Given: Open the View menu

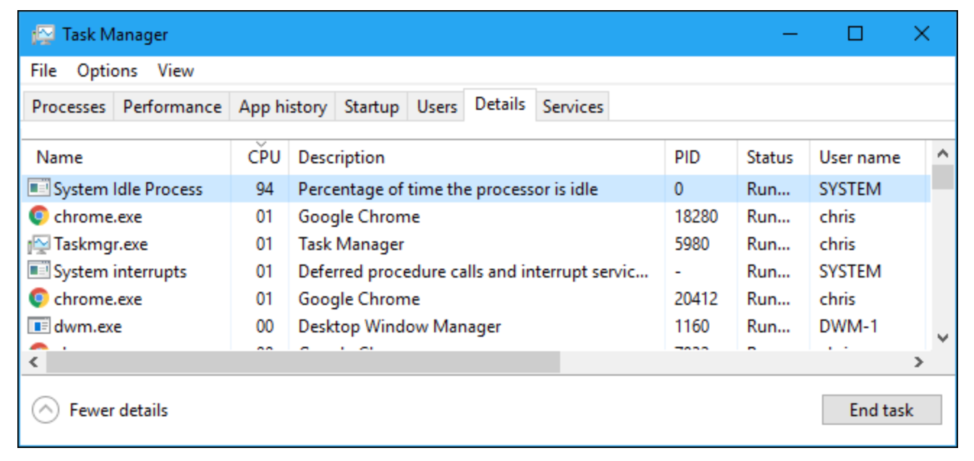Looking at the screenshot, I should [x=176, y=71].
